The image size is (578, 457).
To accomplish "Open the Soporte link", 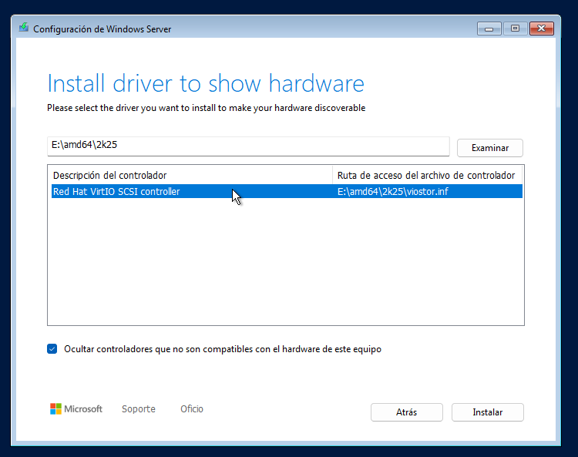I will (139, 409).
